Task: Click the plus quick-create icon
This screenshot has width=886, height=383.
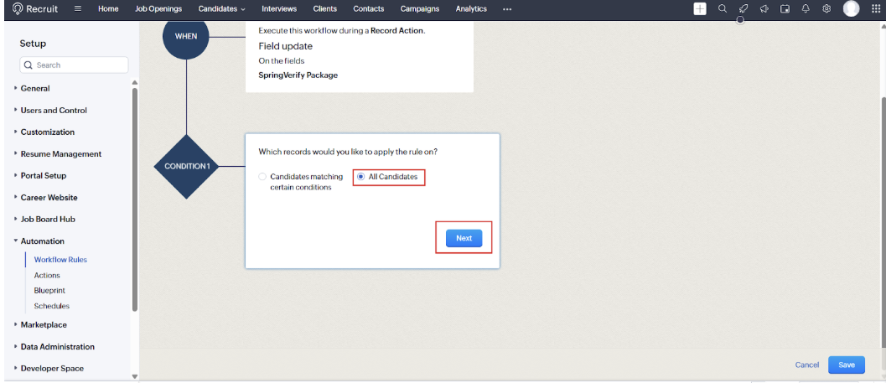Action: tap(700, 8)
